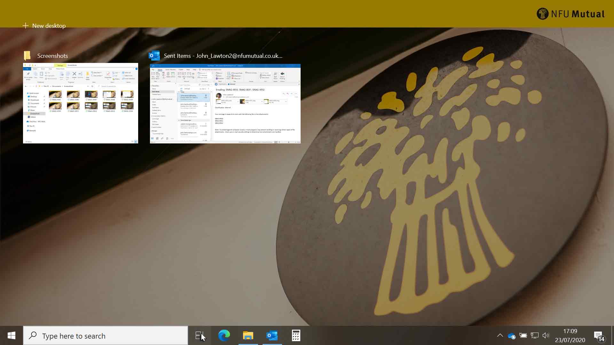Open the clock and date 23/07/2020 flyout

[x=570, y=335]
